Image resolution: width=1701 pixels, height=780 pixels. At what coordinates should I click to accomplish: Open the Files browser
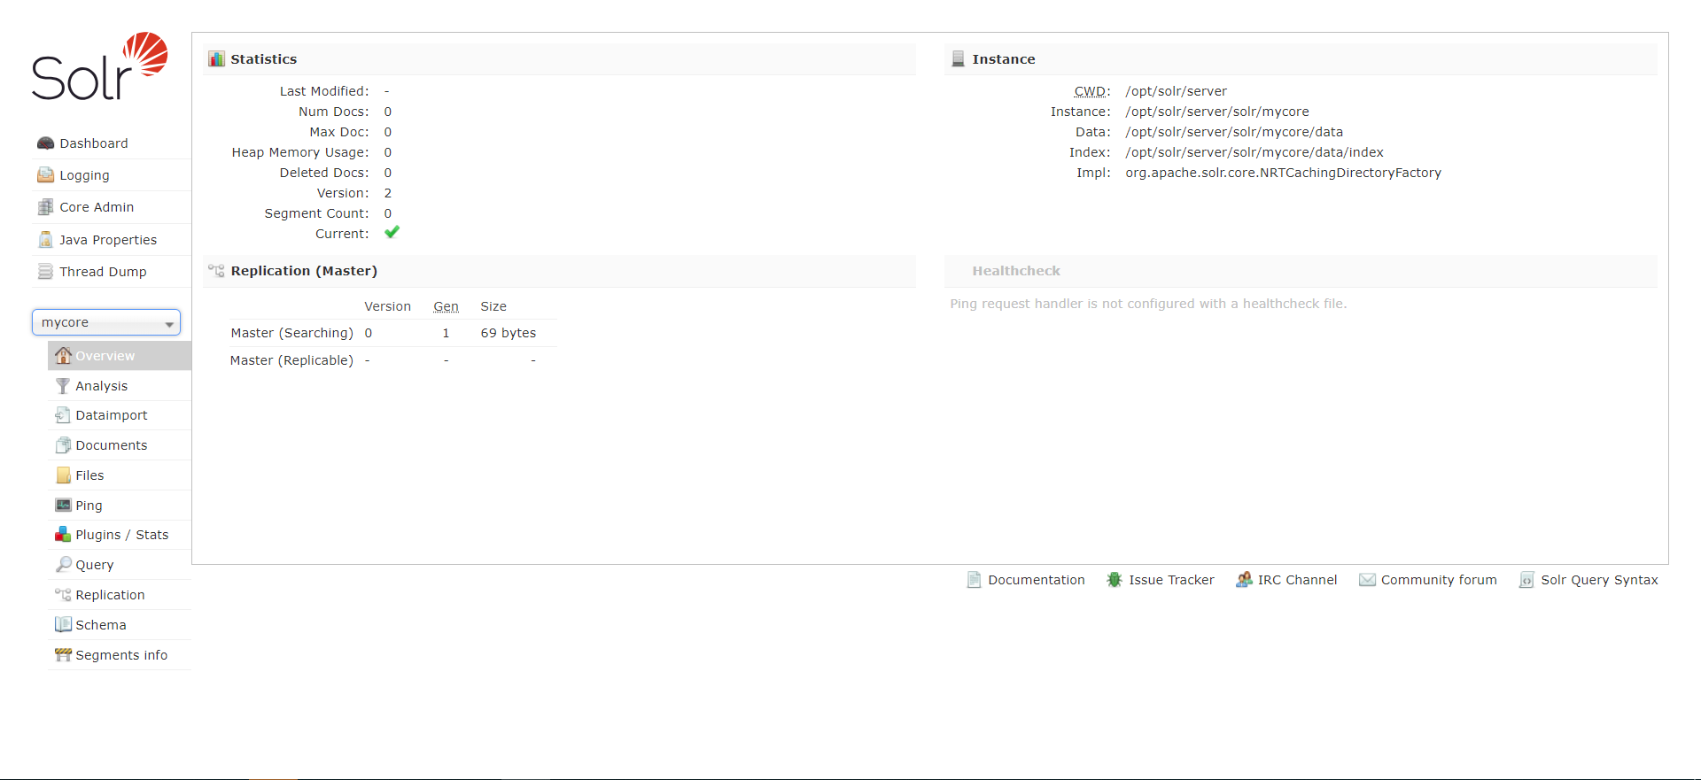[89, 475]
